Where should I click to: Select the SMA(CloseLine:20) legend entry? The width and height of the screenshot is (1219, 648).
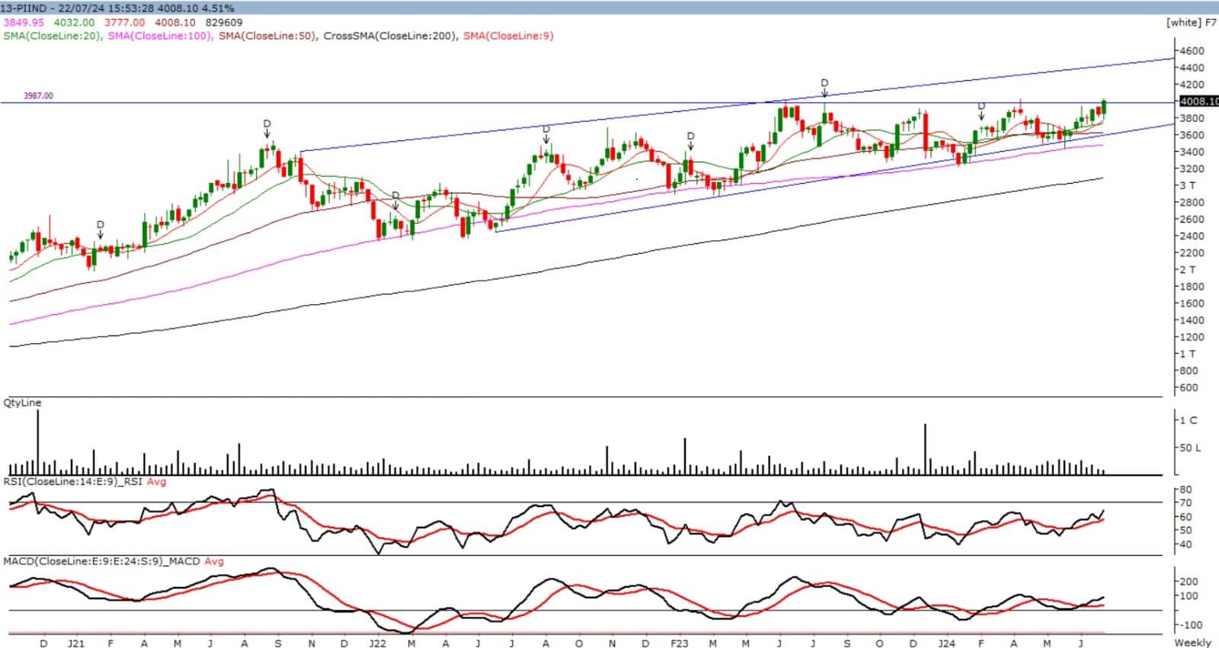coord(52,36)
